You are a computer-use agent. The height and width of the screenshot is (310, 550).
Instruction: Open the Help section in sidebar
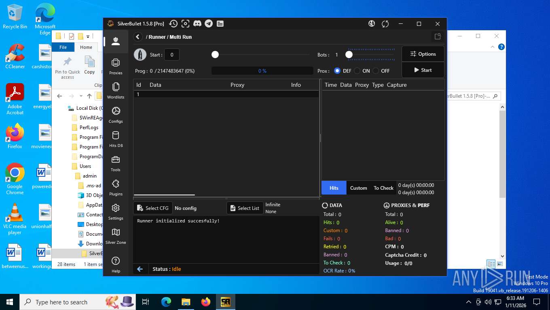pos(116,264)
